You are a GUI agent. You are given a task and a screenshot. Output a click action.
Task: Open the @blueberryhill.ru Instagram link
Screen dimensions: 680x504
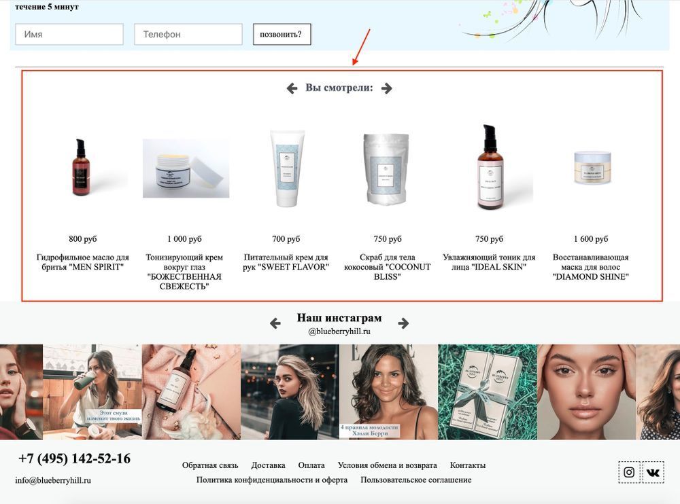339,331
